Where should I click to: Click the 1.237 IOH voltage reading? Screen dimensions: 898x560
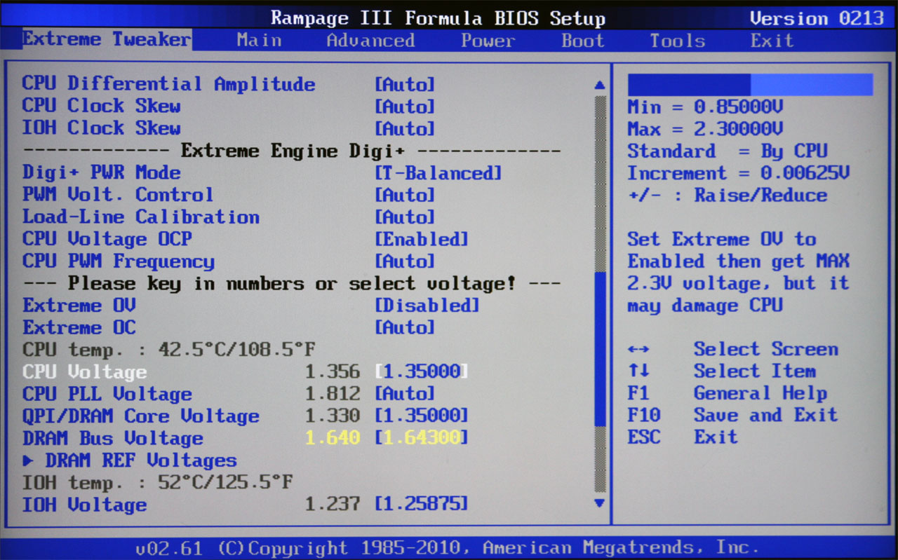tap(333, 504)
